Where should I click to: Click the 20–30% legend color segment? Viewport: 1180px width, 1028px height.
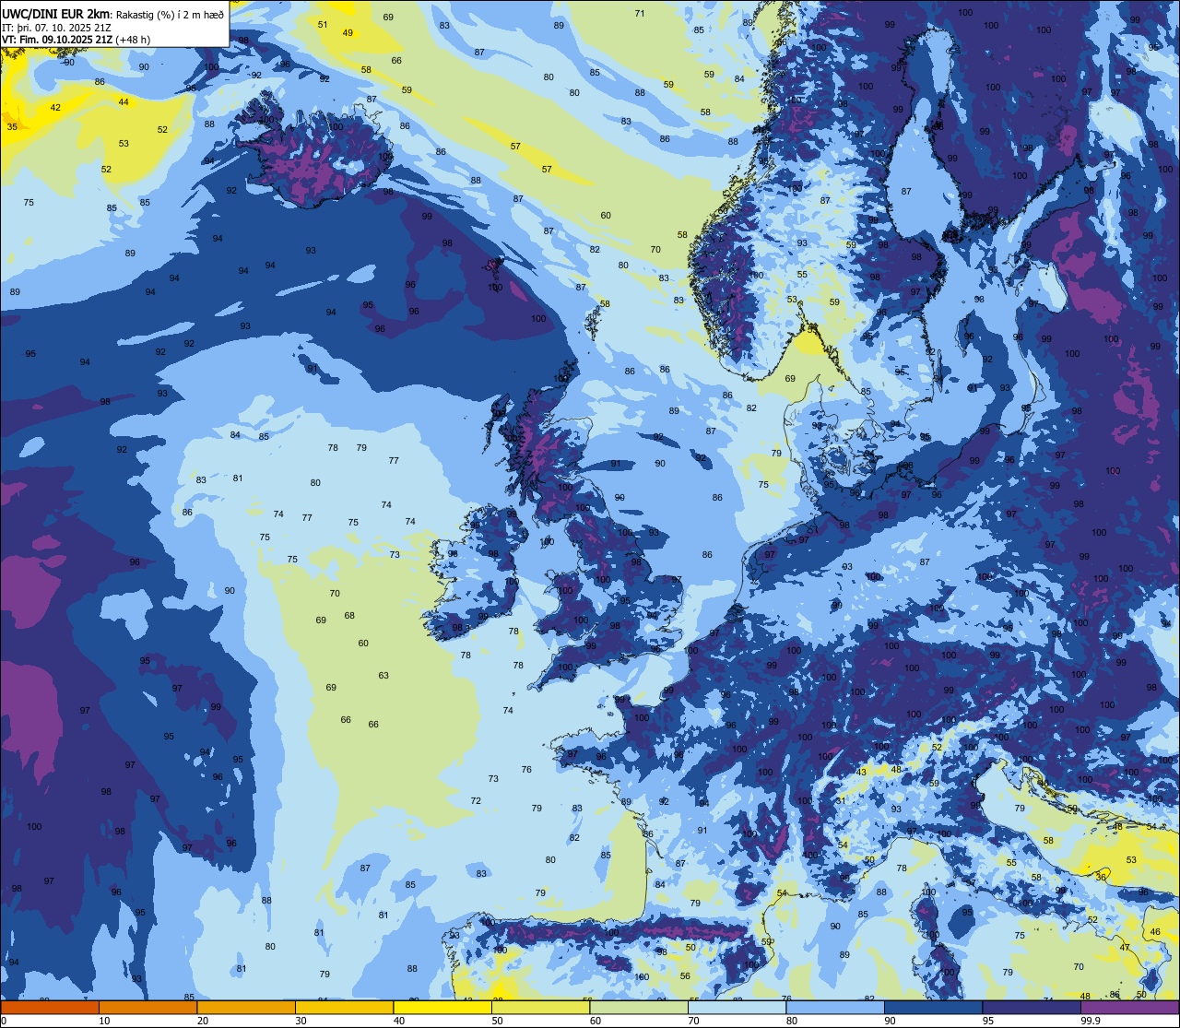coord(246,1008)
